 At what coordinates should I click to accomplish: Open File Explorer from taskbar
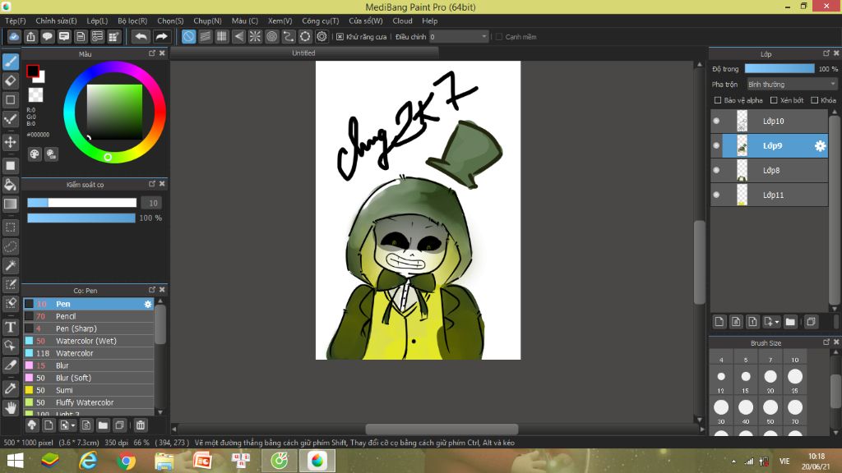click(x=164, y=462)
